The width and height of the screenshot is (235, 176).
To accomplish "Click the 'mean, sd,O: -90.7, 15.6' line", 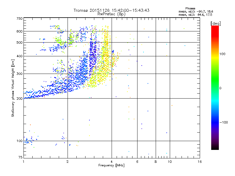I will 196,11.
